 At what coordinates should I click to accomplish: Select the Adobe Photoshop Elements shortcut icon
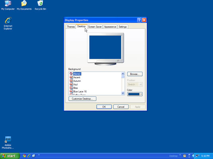(x=8, y=143)
